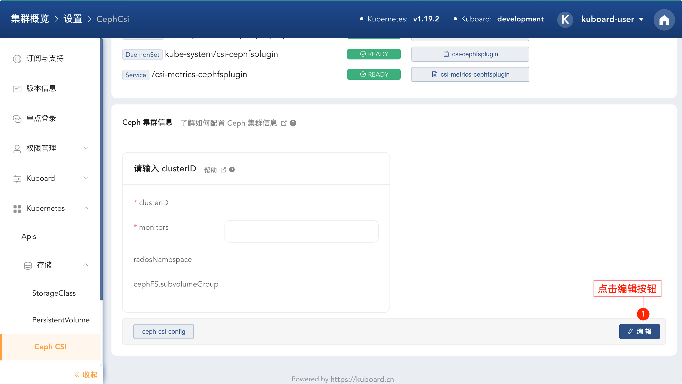Open PersistentVolume sidebar item

pos(61,320)
